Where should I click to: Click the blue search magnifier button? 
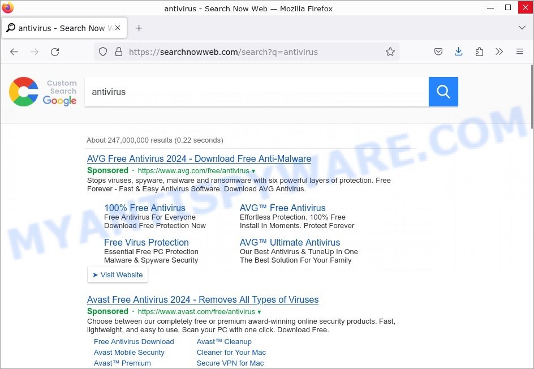pyautogui.click(x=443, y=92)
